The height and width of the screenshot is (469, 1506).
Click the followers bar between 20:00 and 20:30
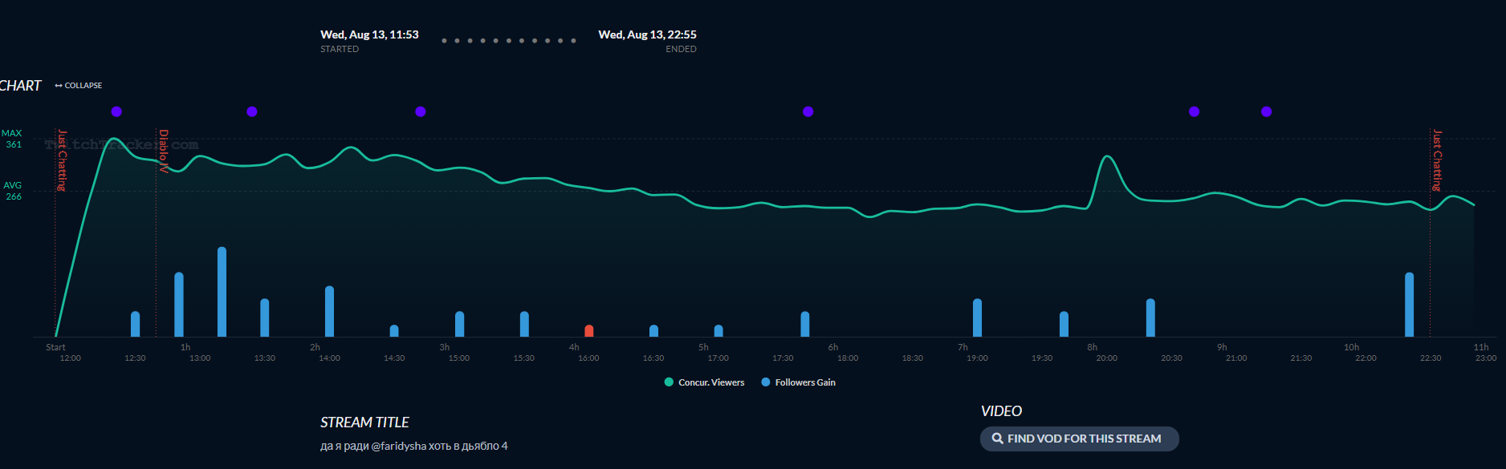point(1150,317)
